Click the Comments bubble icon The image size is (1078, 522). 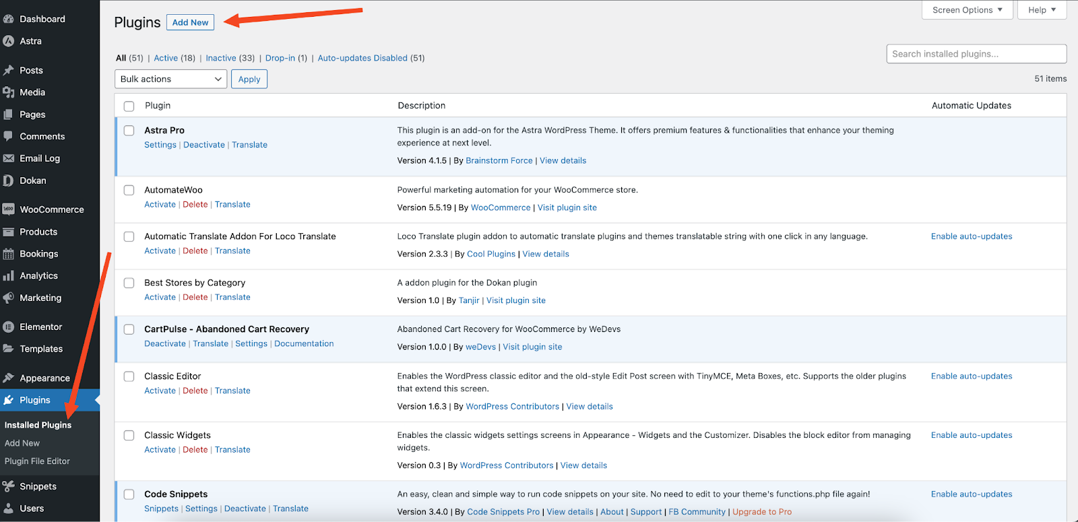[9, 136]
